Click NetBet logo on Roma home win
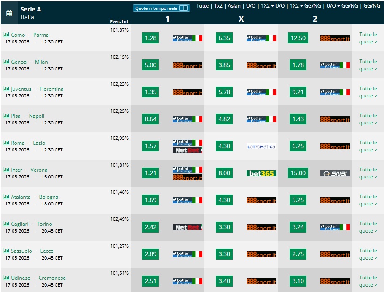The image size is (384, 292). click(187, 150)
